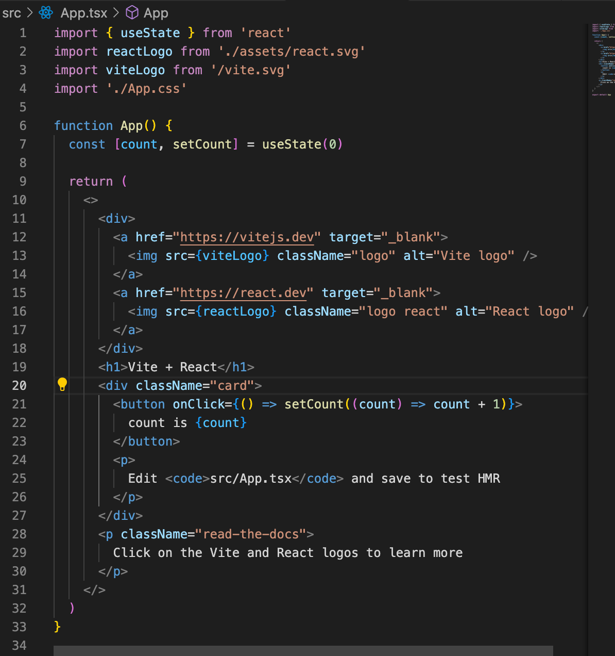Click the https://react.dev link

click(x=243, y=292)
